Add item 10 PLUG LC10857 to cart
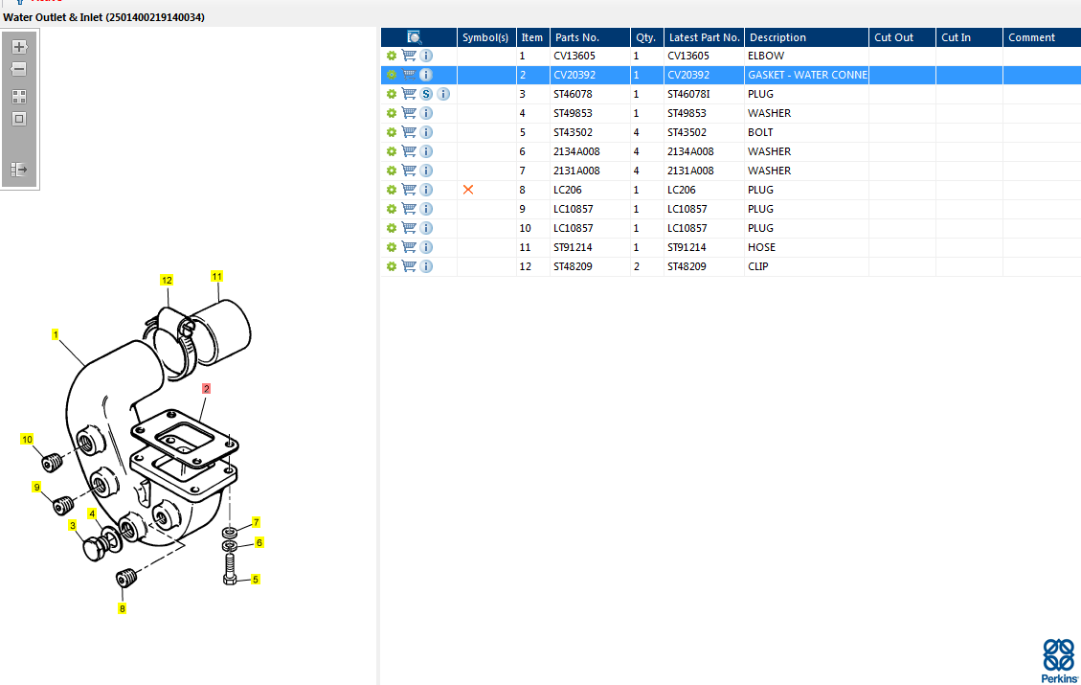1081x685 pixels. pos(409,228)
